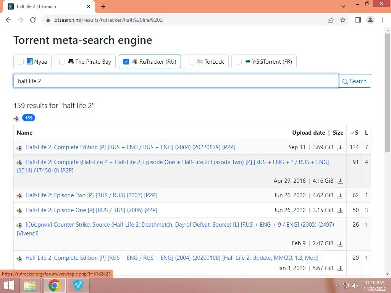Viewport: 391px width, 293px height.
Task: Open the tab search chevron
Action: (x=343, y=6)
